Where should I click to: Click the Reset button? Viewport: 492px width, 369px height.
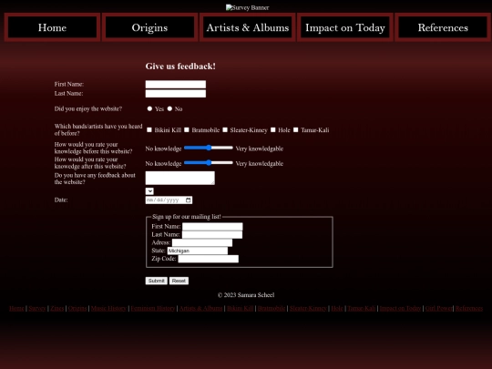point(179,281)
